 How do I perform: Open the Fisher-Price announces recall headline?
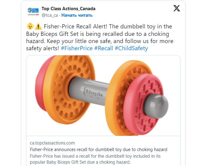point(98,150)
